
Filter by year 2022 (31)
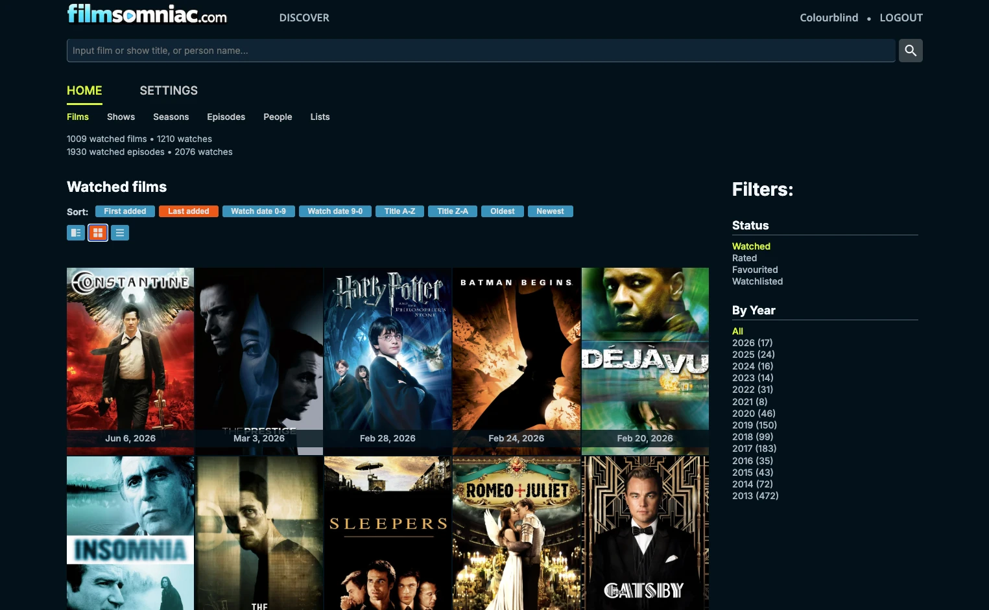753,390
